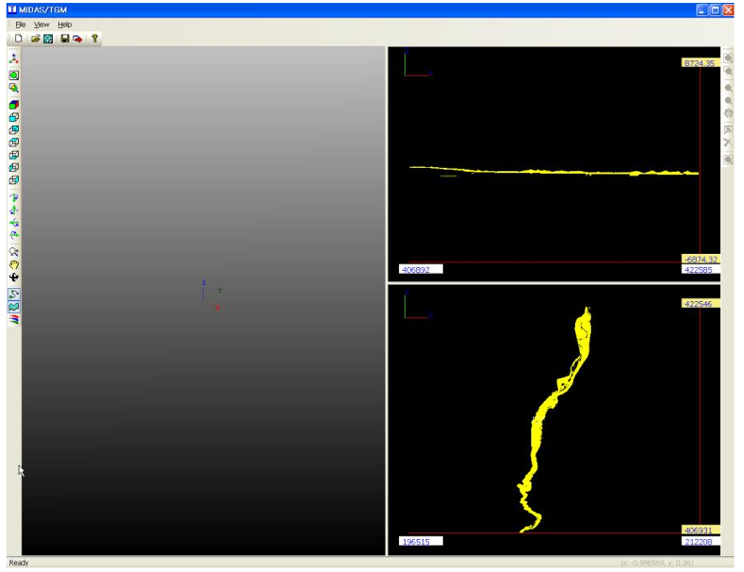Click the grayed arrow-in-box select icon
The width and height of the screenshot is (744, 572).
pos(728,129)
